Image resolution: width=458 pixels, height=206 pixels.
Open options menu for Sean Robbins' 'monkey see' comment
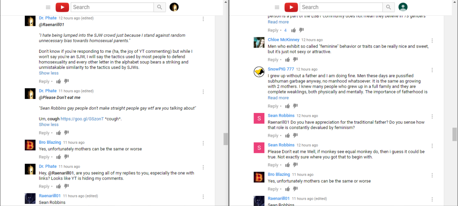(432, 146)
